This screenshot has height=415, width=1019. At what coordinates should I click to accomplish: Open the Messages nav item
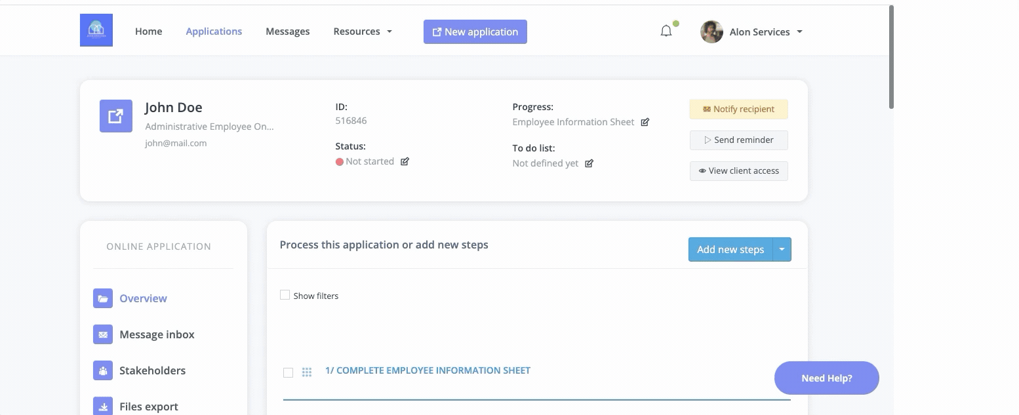pyautogui.click(x=288, y=31)
